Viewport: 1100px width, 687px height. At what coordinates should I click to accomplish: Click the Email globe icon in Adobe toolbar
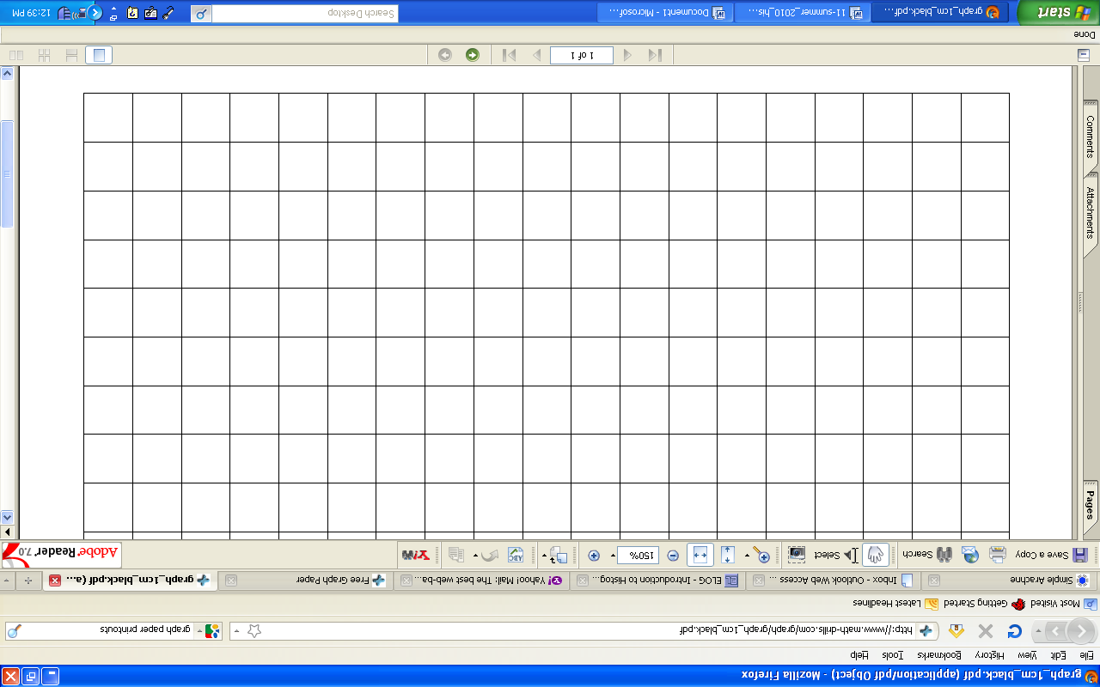click(970, 555)
